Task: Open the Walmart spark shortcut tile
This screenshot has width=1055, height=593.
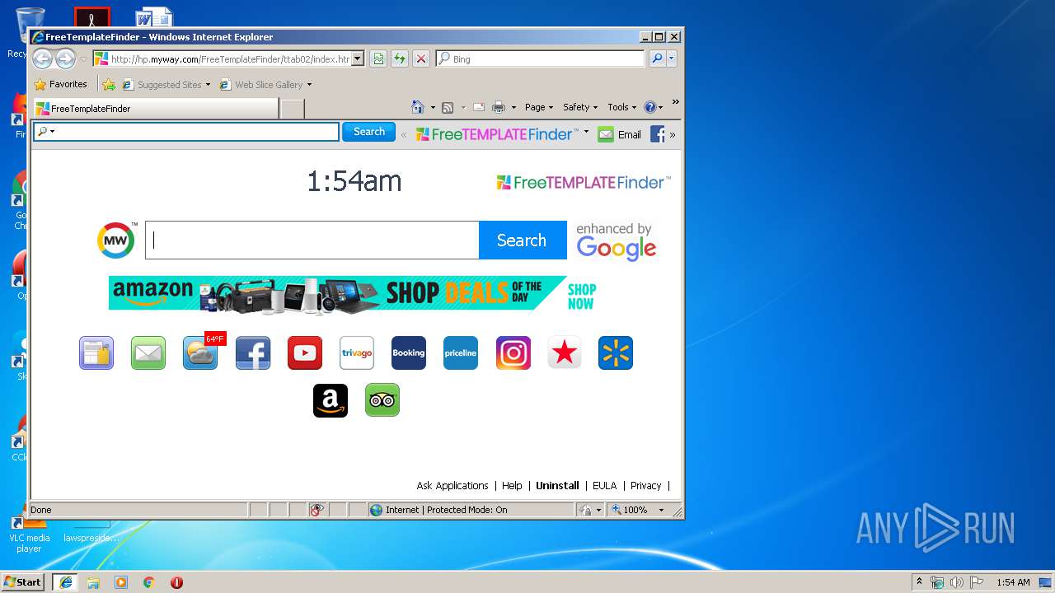Action: coord(617,353)
